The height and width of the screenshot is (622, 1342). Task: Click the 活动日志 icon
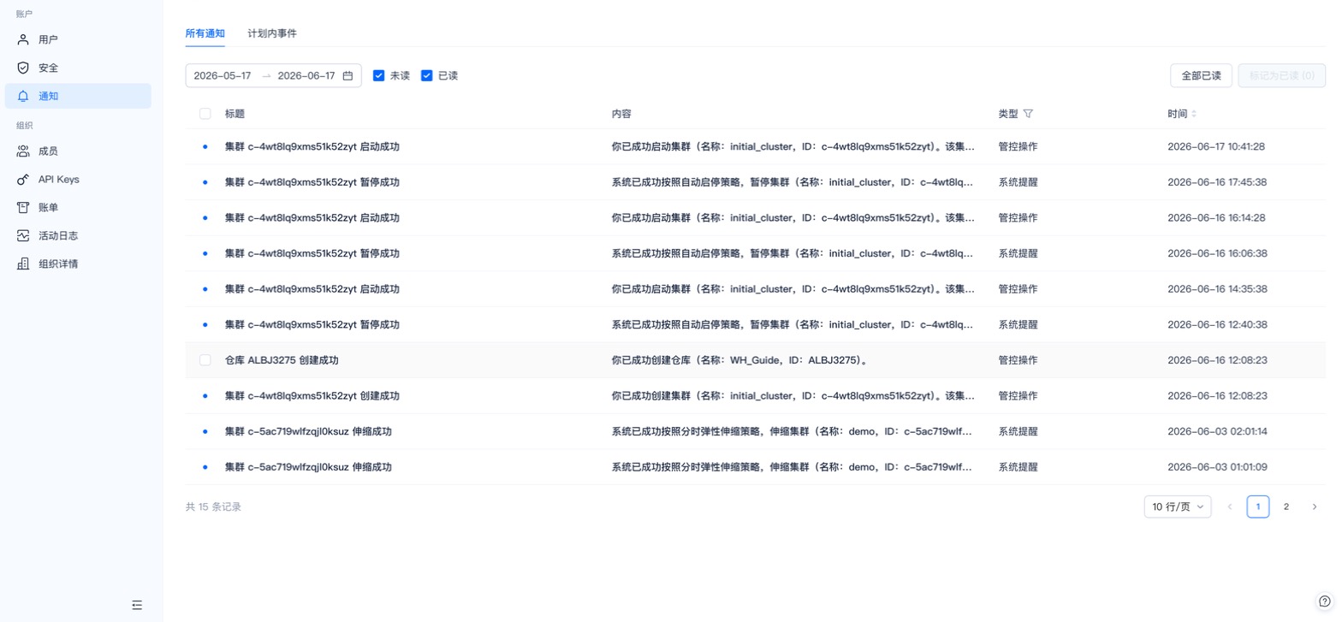click(23, 236)
